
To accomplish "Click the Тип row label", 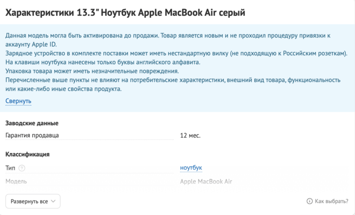I will coord(10,168).
